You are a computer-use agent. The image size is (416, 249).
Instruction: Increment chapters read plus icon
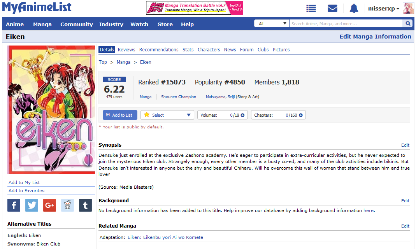300,115
